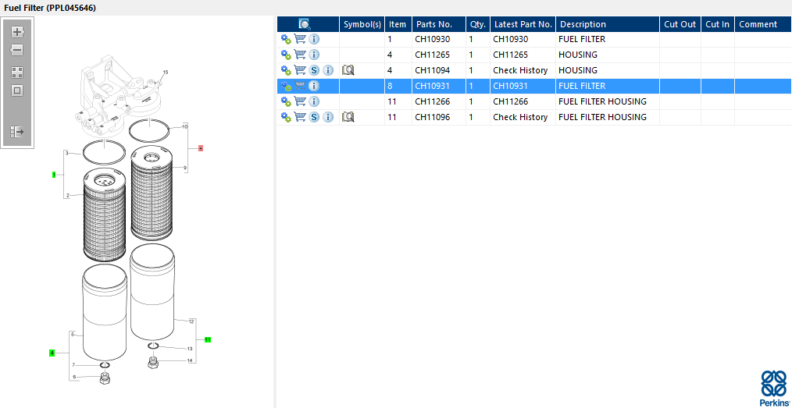Sort by Qty. column header
The width and height of the screenshot is (792, 408).
click(x=478, y=24)
